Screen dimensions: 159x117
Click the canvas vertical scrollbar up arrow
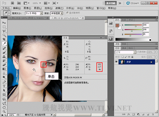coord(106,21)
